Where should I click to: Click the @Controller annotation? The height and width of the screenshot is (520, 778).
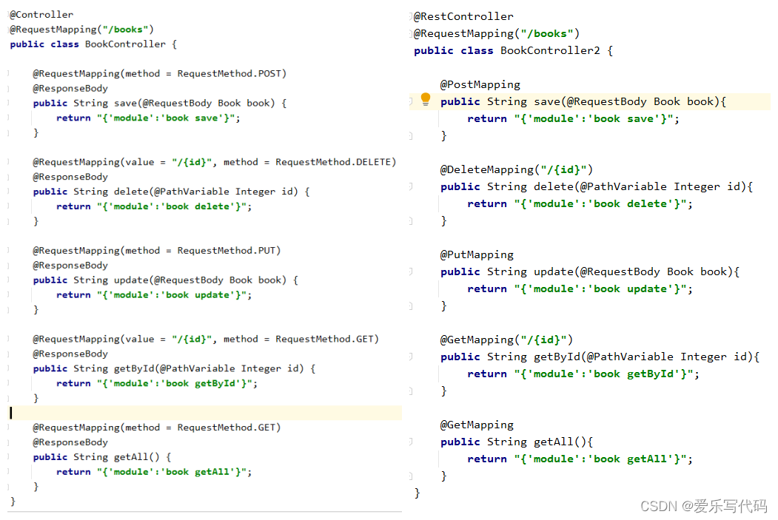click(41, 14)
